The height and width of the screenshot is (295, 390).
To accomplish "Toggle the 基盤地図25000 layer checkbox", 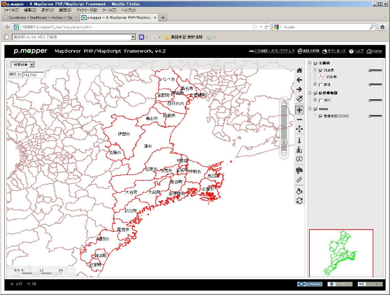I will click(321, 117).
